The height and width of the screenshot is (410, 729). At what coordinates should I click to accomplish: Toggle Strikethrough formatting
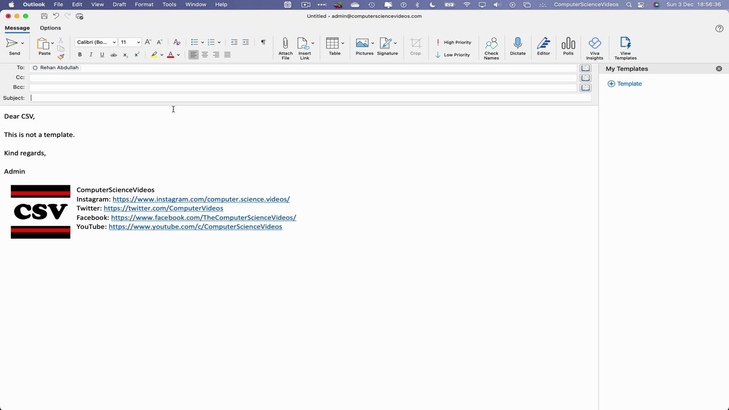113,55
